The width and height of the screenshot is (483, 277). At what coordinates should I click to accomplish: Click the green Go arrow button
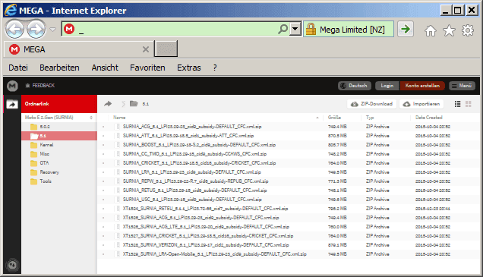click(406, 30)
